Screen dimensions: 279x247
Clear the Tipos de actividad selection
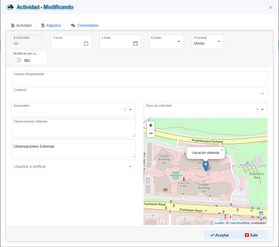click(x=257, y=109)
